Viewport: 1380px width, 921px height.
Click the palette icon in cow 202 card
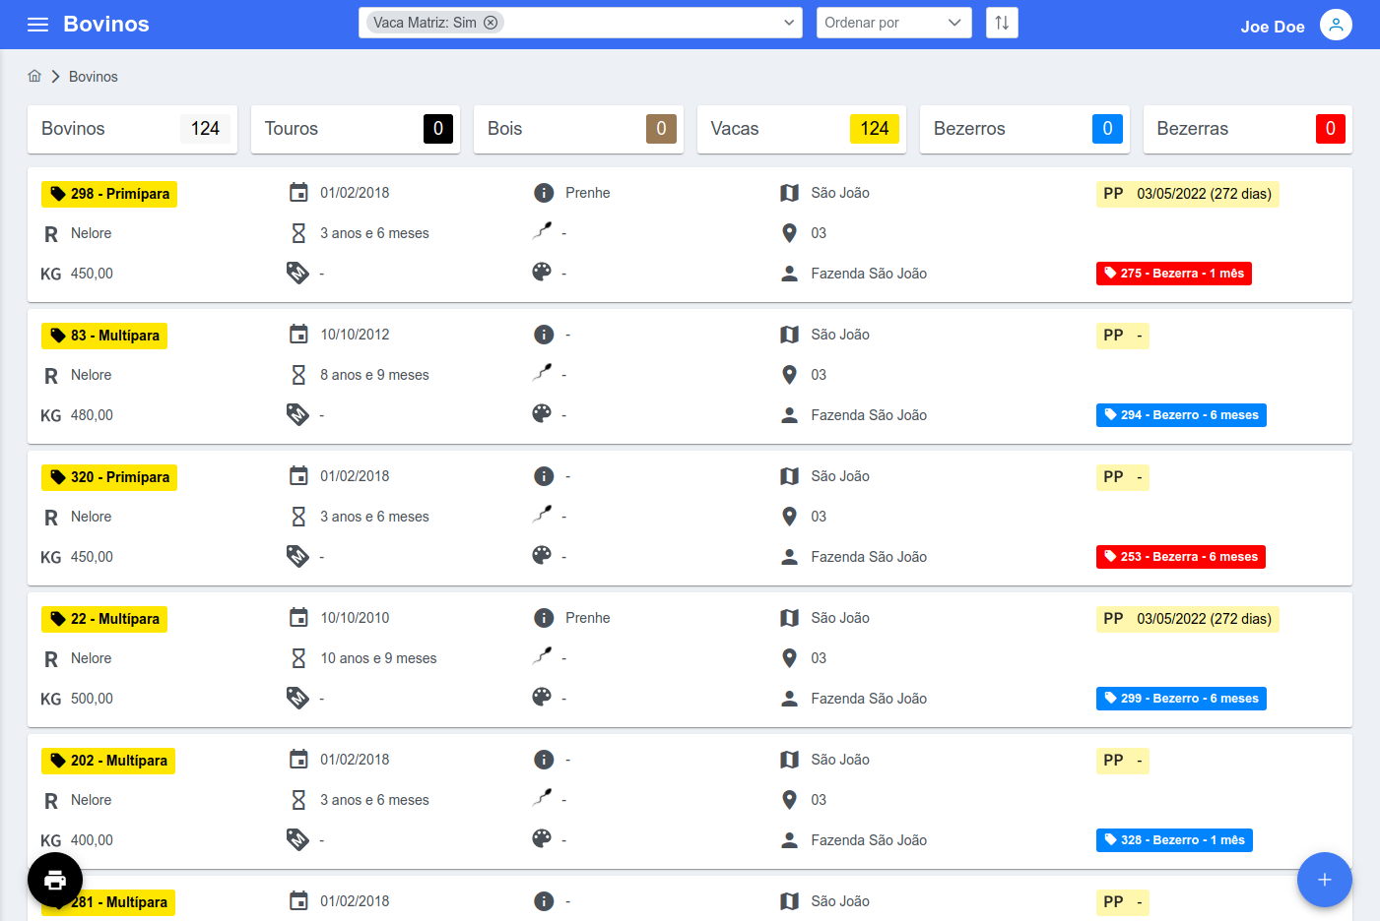(542, 838)
